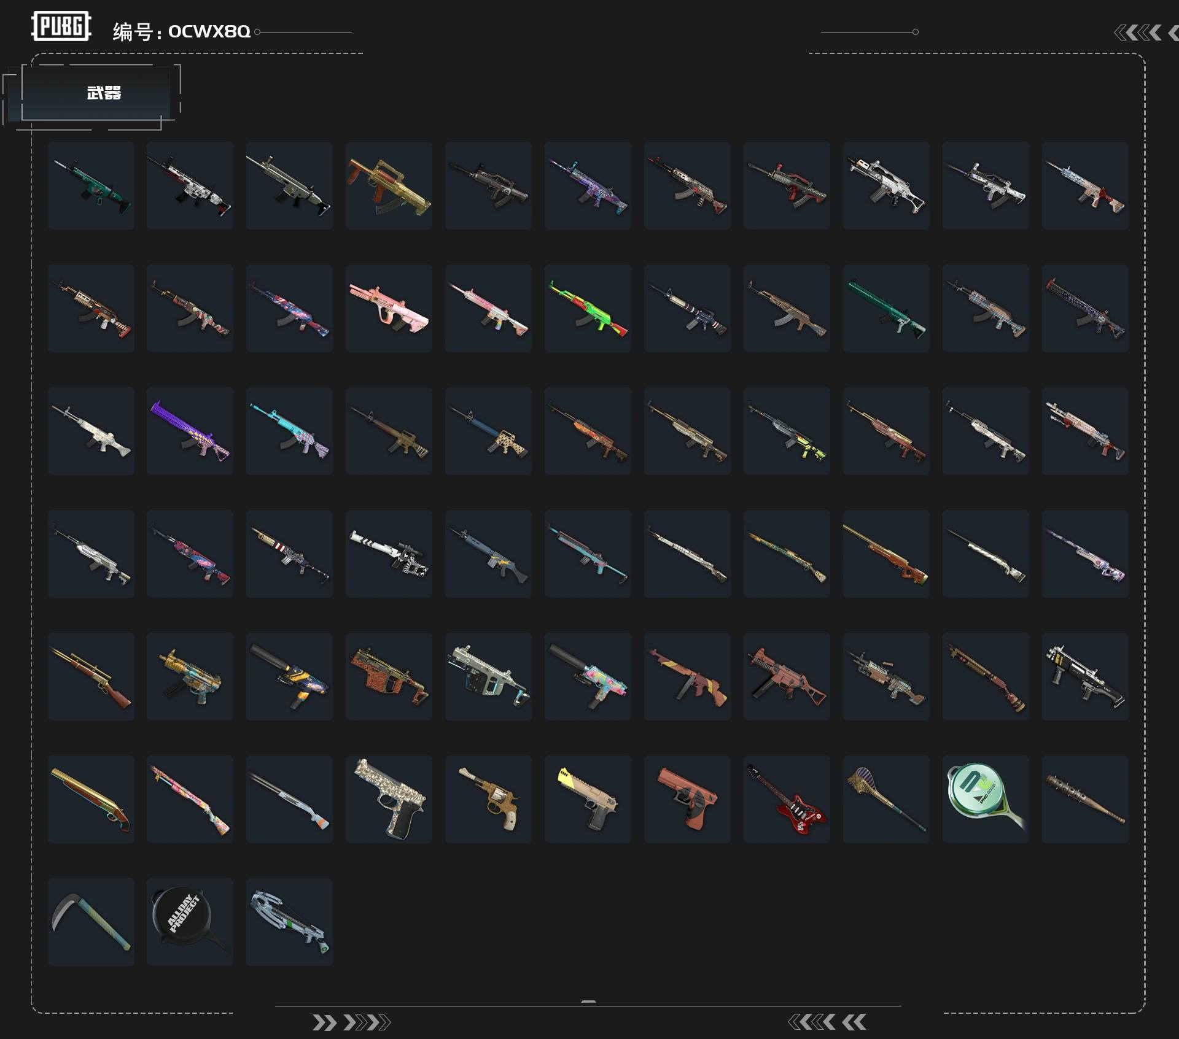1179x1039 pixels.
Task: Choose the white scoped VSS with teeth pattern
Action: tap(389, 554)
